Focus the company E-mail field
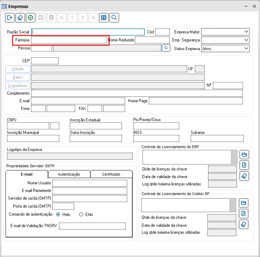The height and width of the screenshot is (257, 260). coord(78,101)
